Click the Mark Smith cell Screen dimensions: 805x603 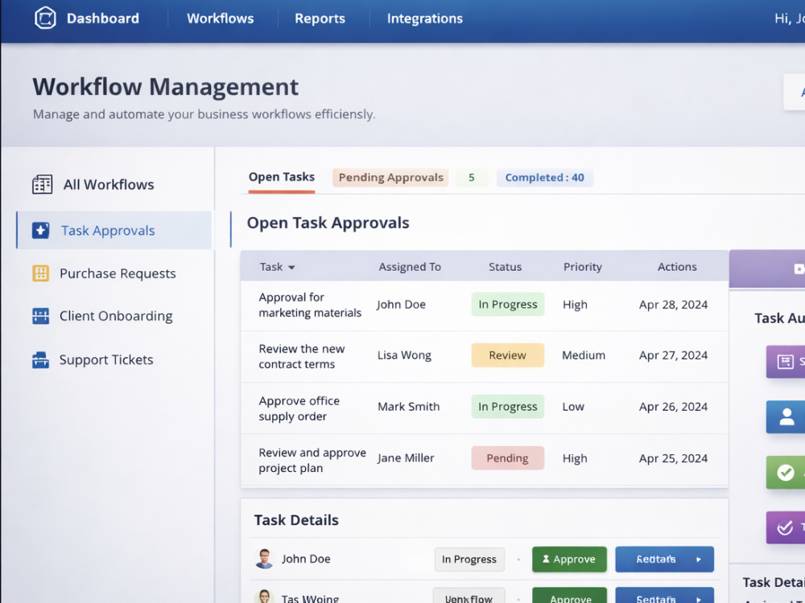coord(409,407)
